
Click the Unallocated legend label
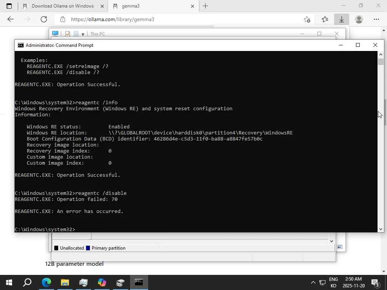click(x=72, y=248)
